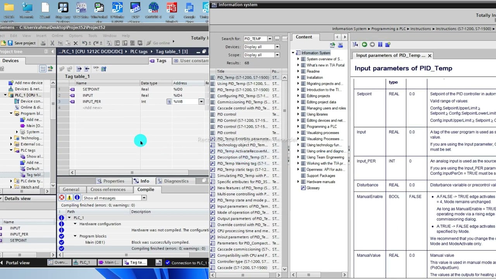Click the data type selector icon for INPUT_PER
The height and width of the screenshot is (279, 496).
pyautogui.click(x=169, y=102)
